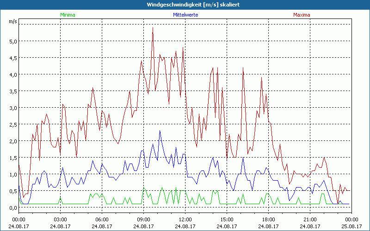The width and height of the screenshot is (370, 231).
Task: Select the 12:00 time axis label
Action: click(185, 219)
